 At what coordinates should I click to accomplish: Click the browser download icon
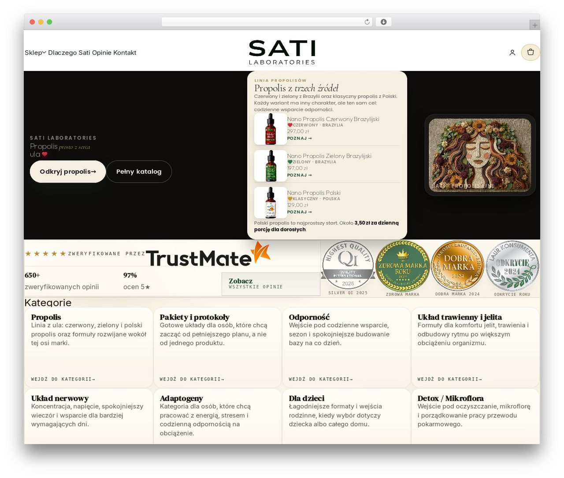pyautogui.click(x=384, y=22)
